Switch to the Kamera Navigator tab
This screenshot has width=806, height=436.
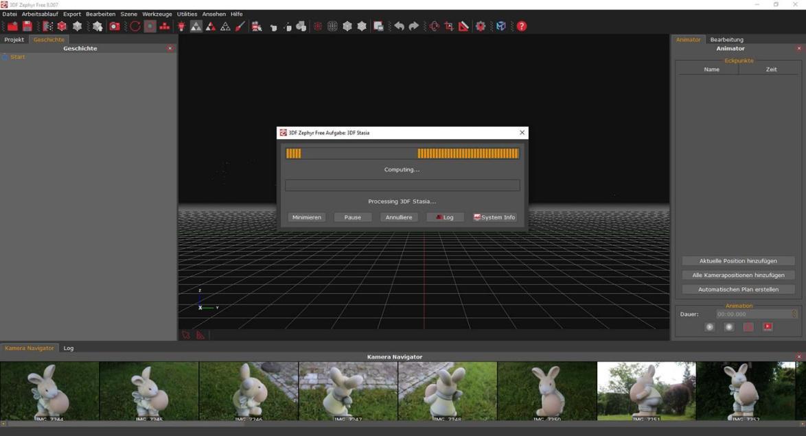point(30,348)
